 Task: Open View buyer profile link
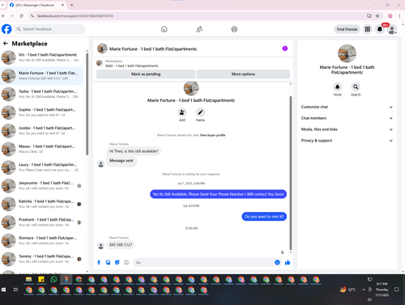pos(212,135)
